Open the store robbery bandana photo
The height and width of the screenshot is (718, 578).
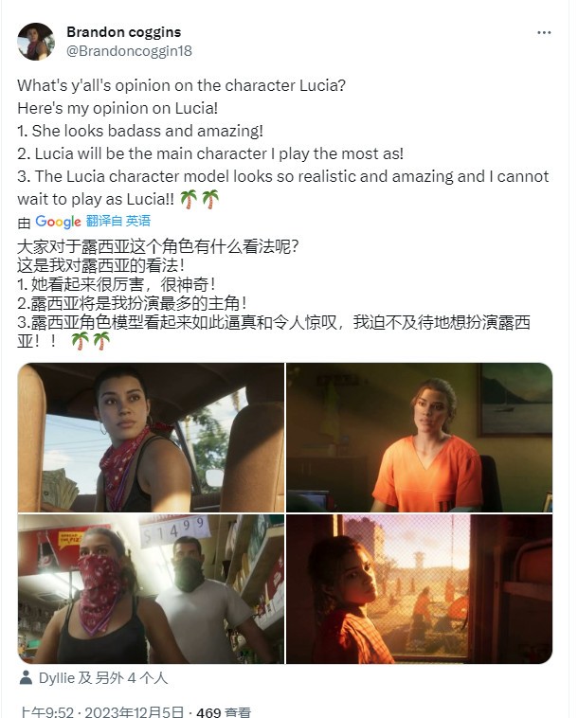click(151, 589)
